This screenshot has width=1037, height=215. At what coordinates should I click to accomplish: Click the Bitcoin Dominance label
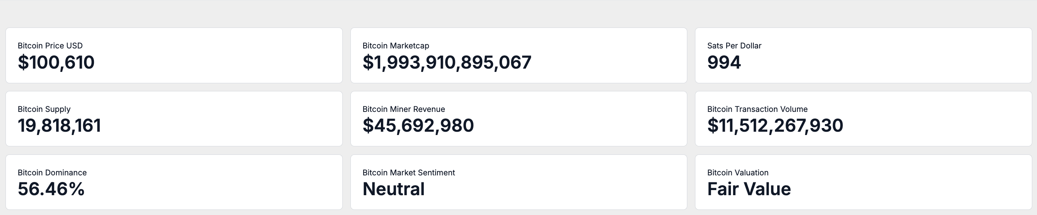coord(52,172)
